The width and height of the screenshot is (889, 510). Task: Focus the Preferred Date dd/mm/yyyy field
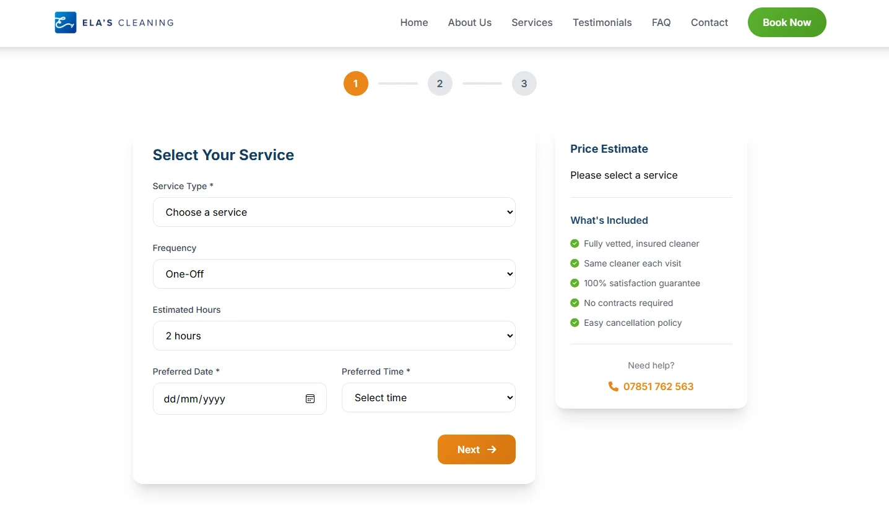pyautogui.click(x=229, y=399)
